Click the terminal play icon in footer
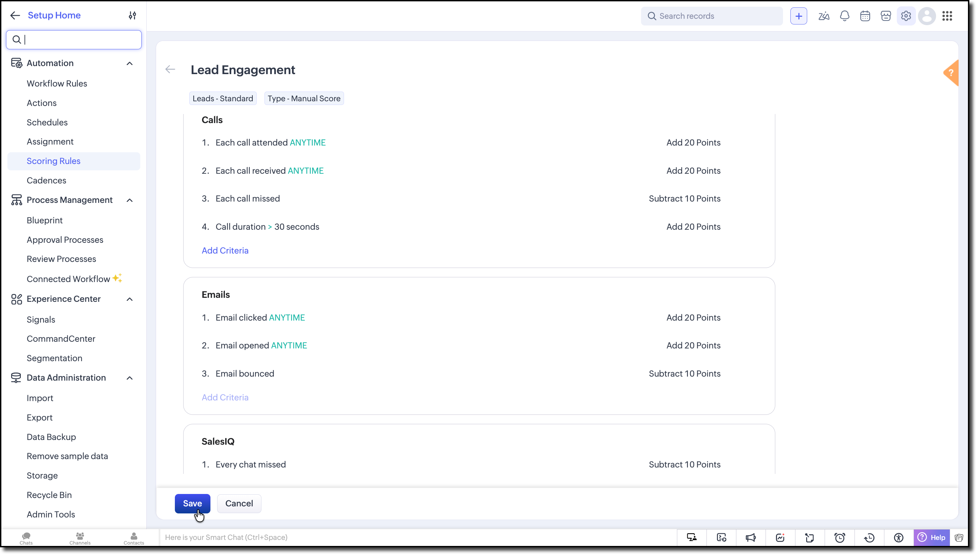This screenshot has width=976, height=554. click(721, 537)
